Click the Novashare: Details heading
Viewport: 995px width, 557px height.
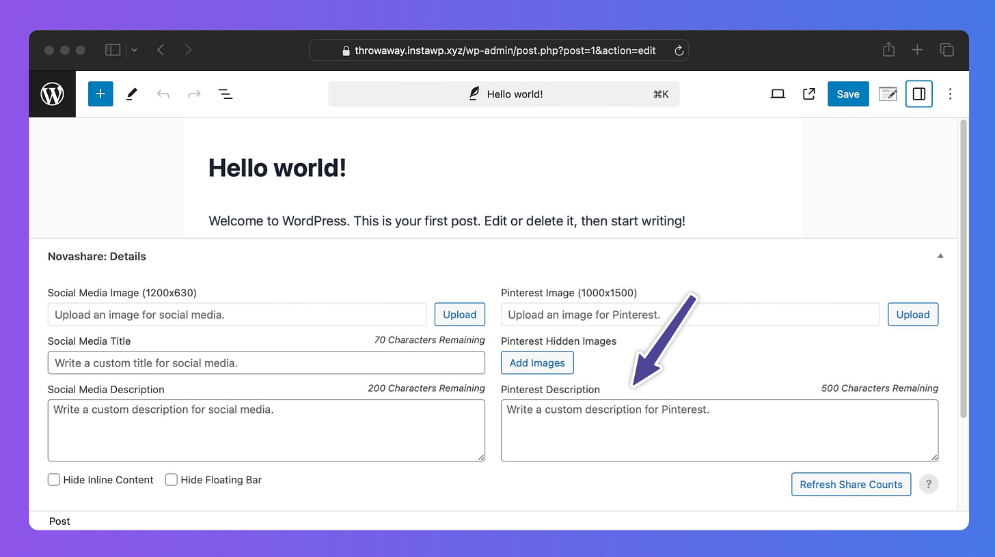[x=97, y=257]
